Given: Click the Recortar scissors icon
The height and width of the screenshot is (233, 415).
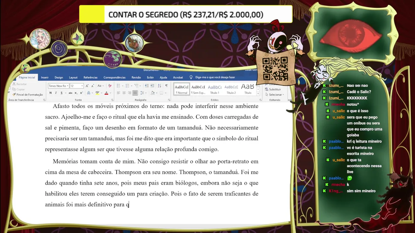Looking at the screenshot, I should (x=14, y=84).
